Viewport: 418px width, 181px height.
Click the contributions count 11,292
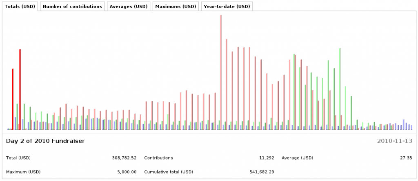tap(266, 158)
